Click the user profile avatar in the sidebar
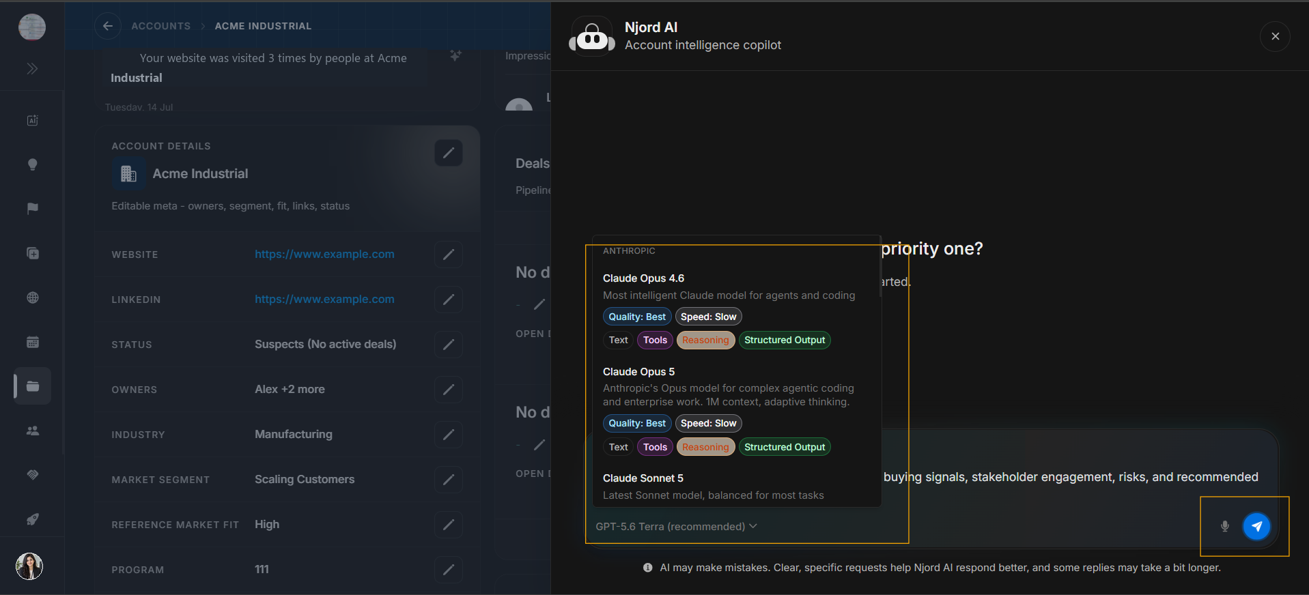The width and height of the screenshot is (1309, 595). (29, 566)
